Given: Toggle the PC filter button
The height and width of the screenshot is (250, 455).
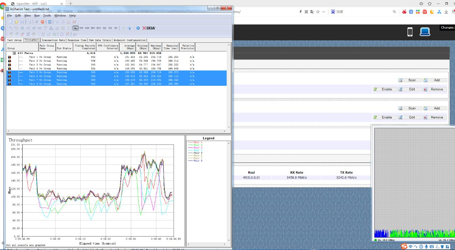Looking at the screenshot, I should (x=116, y=28).
